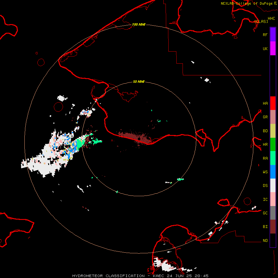278x278 pixels.
Task: Click the 50 NMI range ring label
Action: [139, 82]
